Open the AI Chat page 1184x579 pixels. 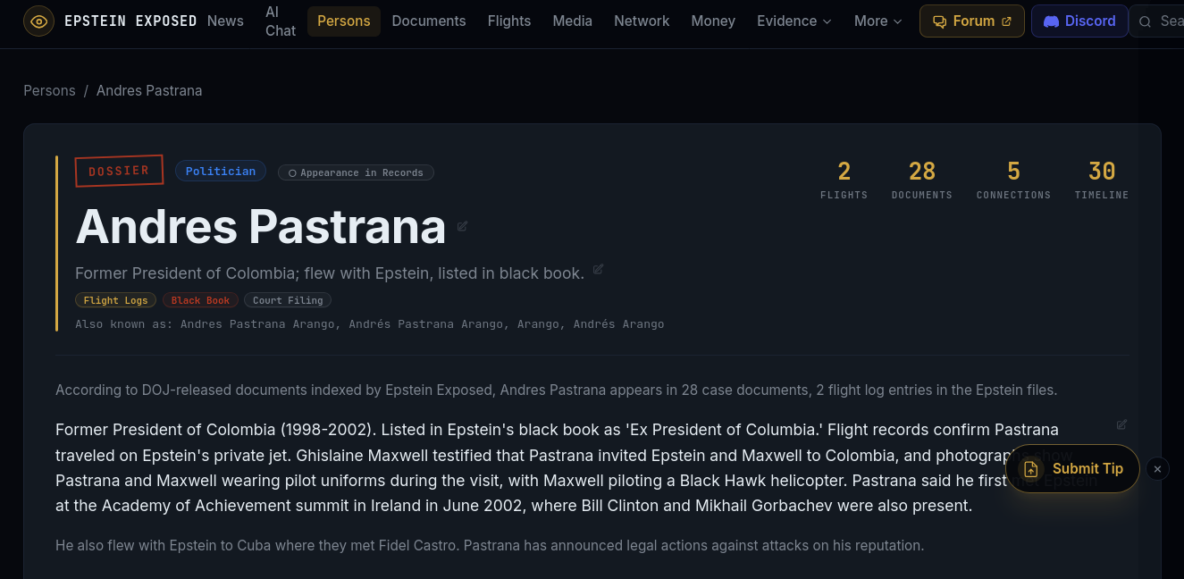[x=280, y=21]
